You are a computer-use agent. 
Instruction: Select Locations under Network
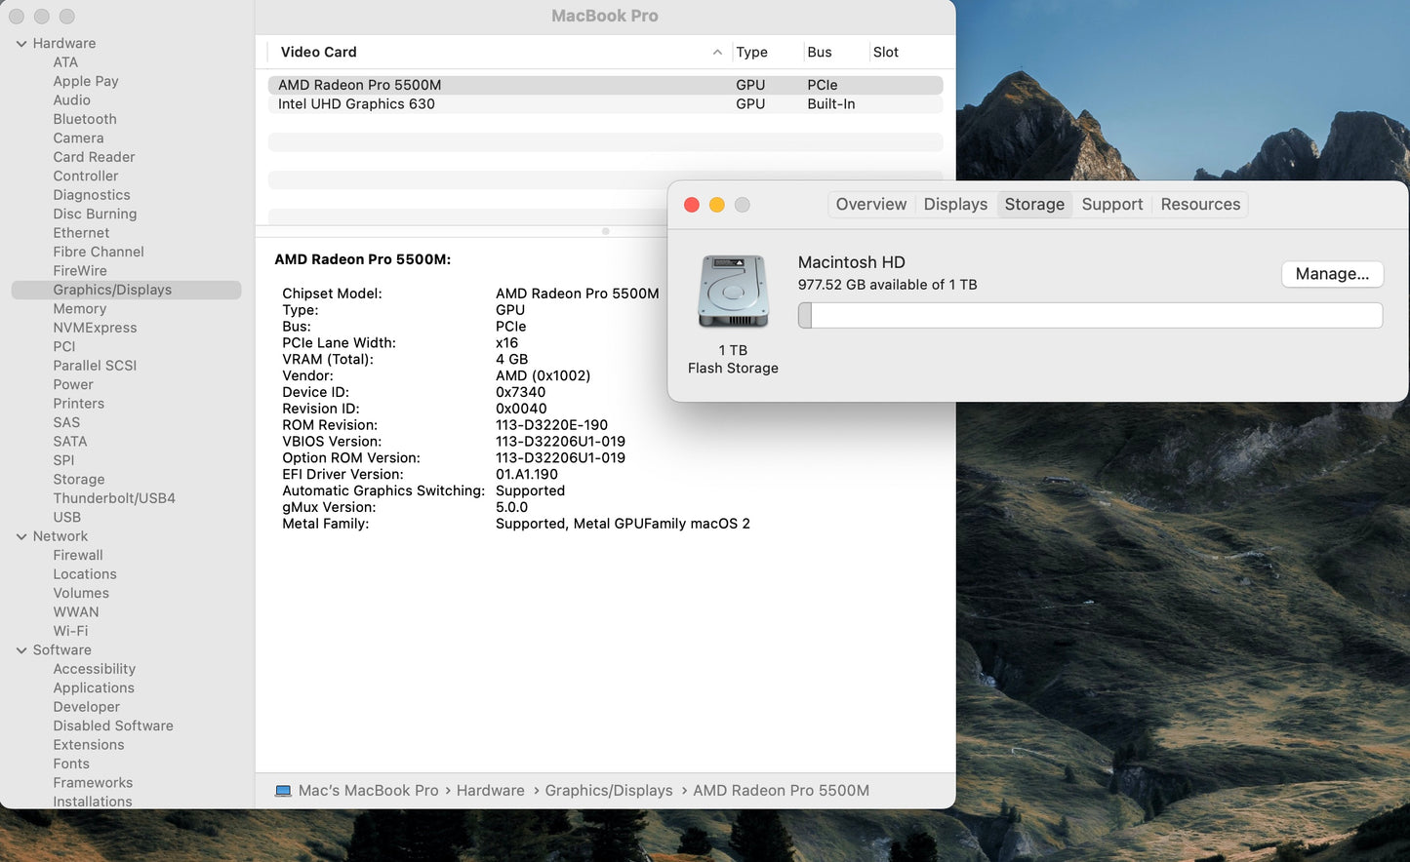(x=85, y=574)
